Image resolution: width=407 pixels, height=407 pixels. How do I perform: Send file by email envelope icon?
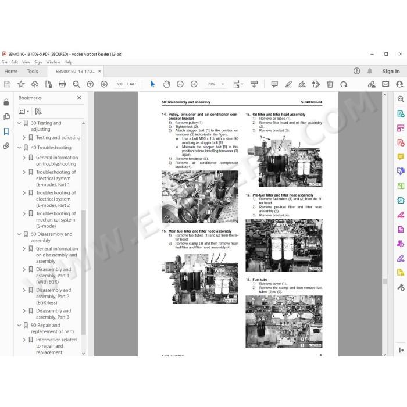385,84
